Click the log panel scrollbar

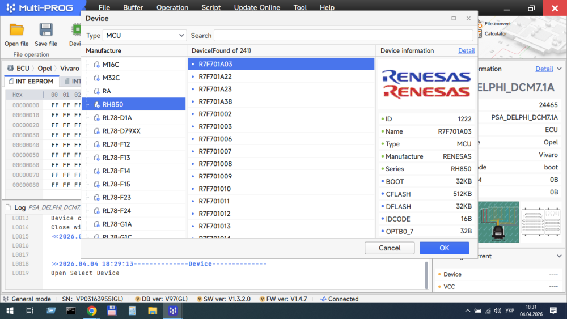pos(426,274)
